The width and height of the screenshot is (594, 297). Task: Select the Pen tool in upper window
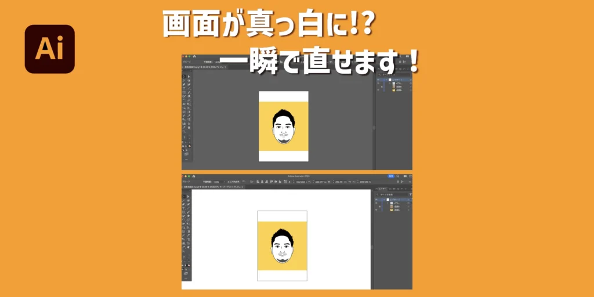click(x=184, y=84)
